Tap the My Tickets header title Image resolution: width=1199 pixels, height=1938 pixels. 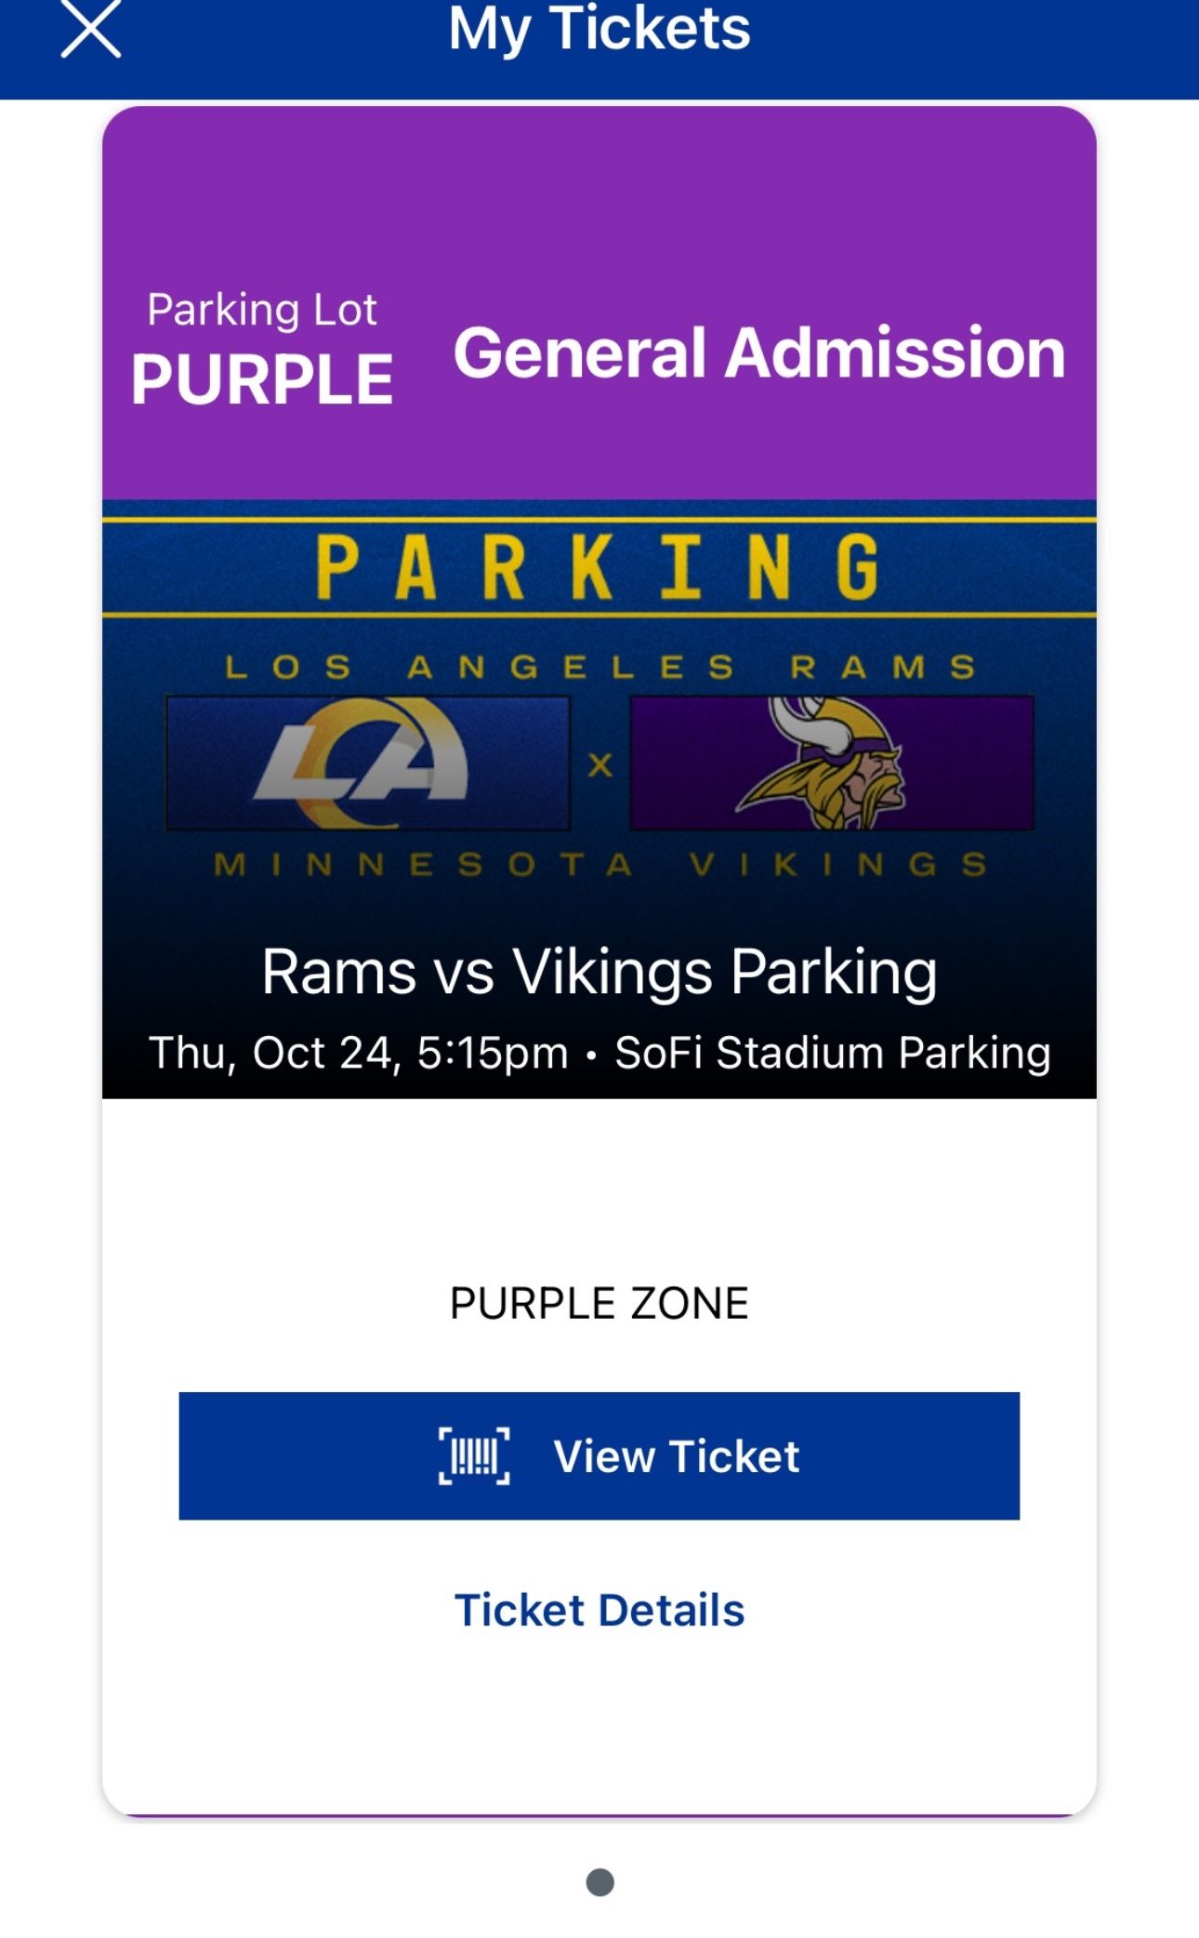pos(599,28)
